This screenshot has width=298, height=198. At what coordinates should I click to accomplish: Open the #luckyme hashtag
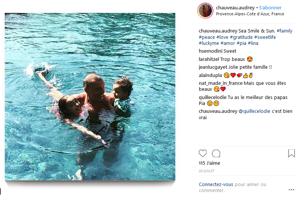209,43
